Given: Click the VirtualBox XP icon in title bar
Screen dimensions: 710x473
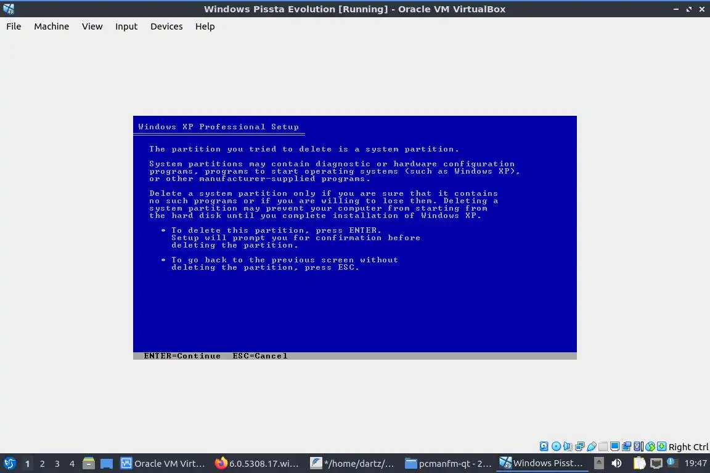Looking at the screenshot, I should 9,9.
